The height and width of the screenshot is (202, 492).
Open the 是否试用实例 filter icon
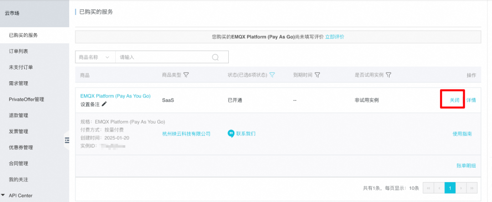[389, 75]
